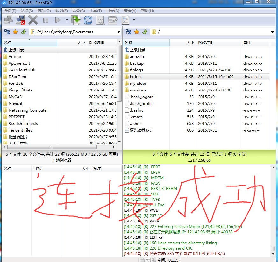Open the transfer mode dropdown arrow
The height and width of the screenshot is (262, 278).
pyautogui.click(x=134, y=20)
